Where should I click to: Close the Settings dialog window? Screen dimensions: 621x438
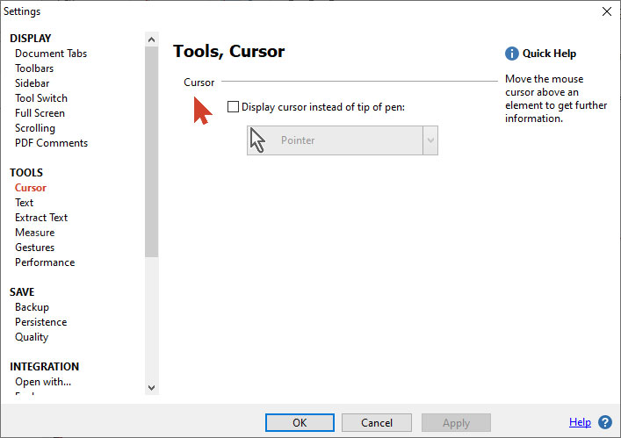click(605, 11)
